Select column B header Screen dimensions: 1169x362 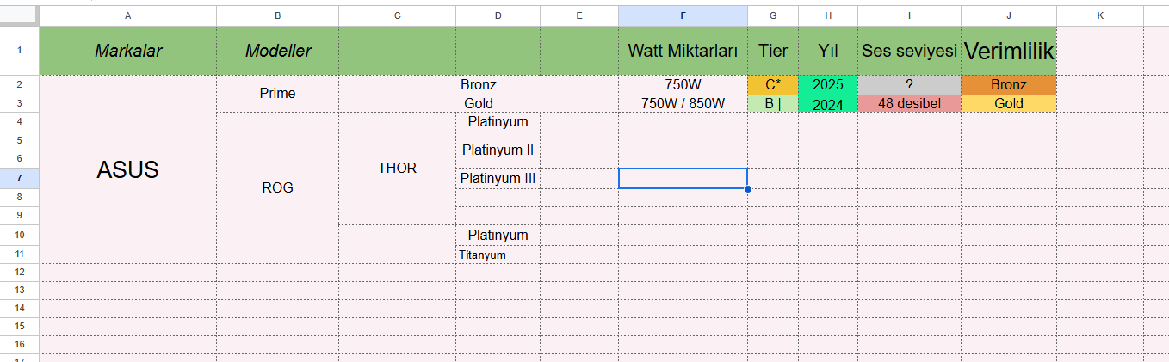pyautogui.click(x=277, y=15)
